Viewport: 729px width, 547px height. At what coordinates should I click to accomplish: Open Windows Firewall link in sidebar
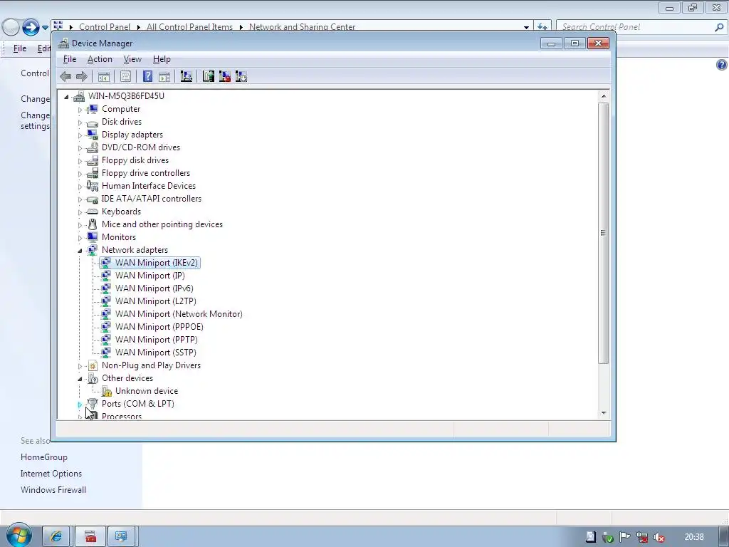coord(53,490)
